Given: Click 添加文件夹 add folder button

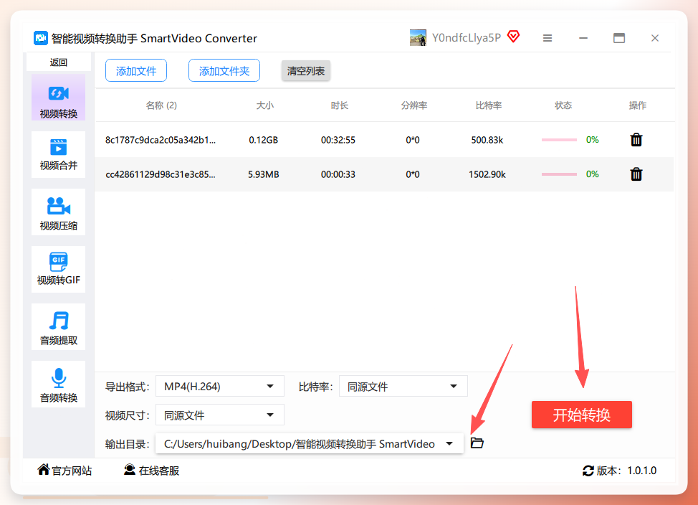Looking at the screenshot, I should [x=224, y=71].
